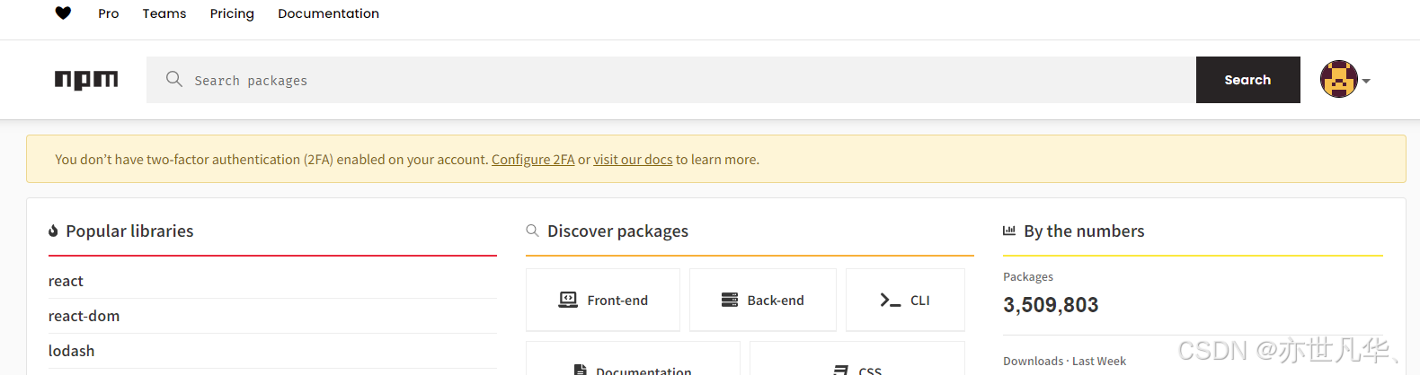This screenshot has height=375, width=1420.
Task: Open the user avatar image
Action: (1338, 80)
